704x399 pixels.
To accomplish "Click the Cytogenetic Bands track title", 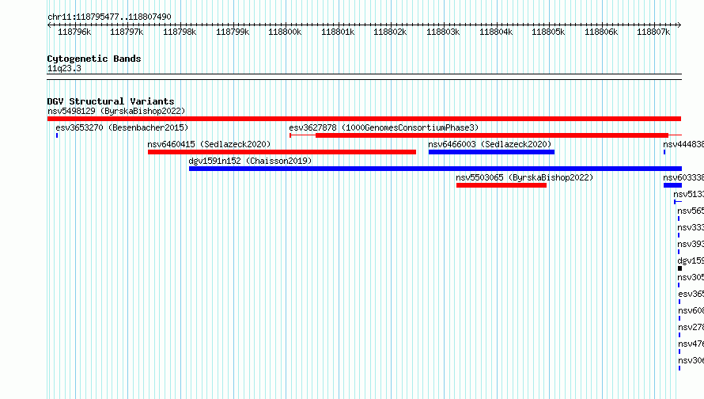I will point(94,59).
